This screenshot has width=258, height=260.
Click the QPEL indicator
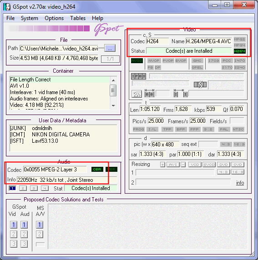(x=197, y=67)
